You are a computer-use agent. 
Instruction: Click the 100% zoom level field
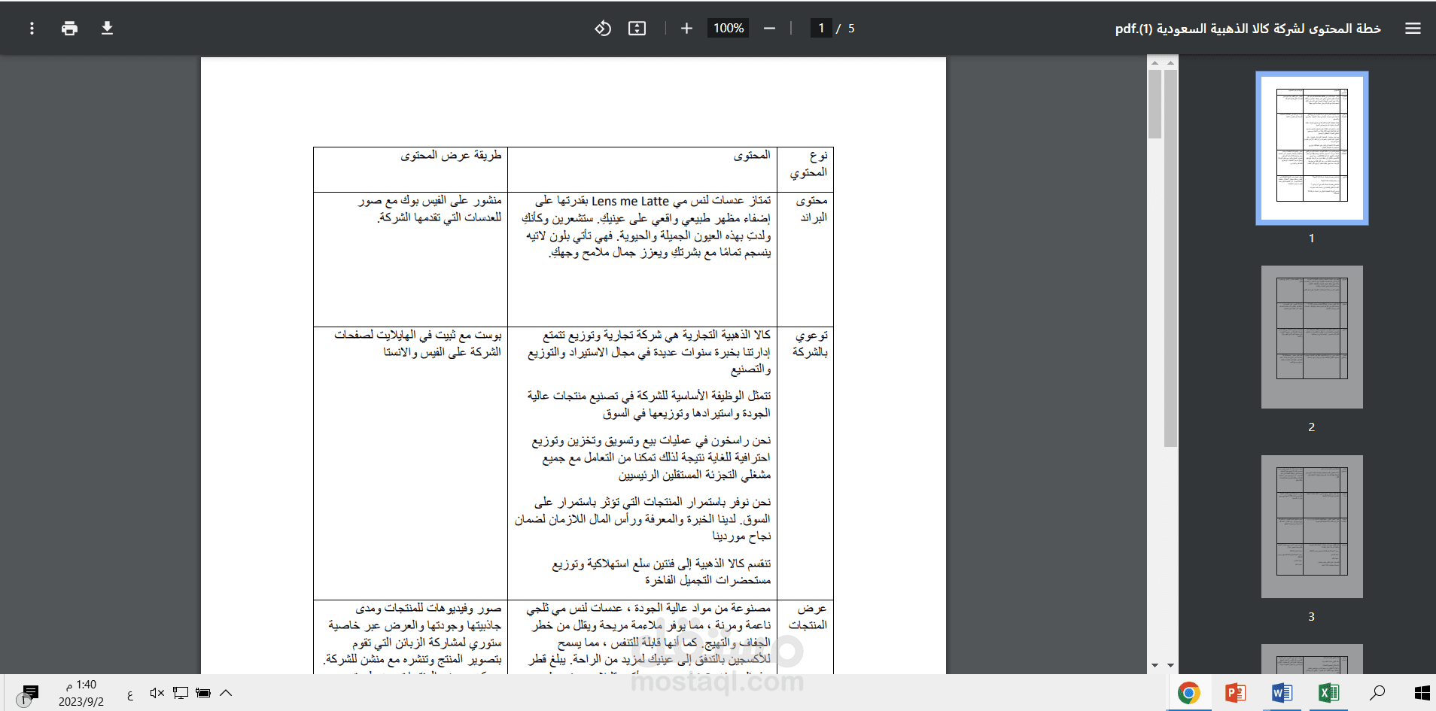coord(728,29)
